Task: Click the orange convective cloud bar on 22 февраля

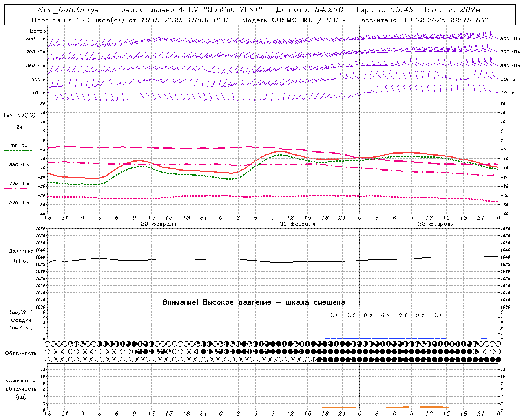Action: 434,406
